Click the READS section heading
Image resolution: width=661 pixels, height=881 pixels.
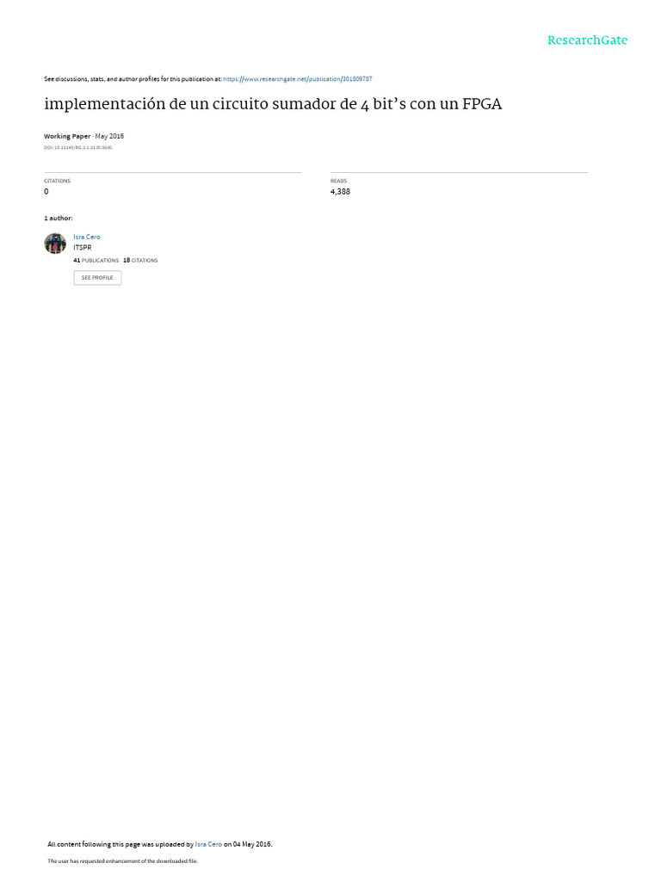tap(338, 181)
